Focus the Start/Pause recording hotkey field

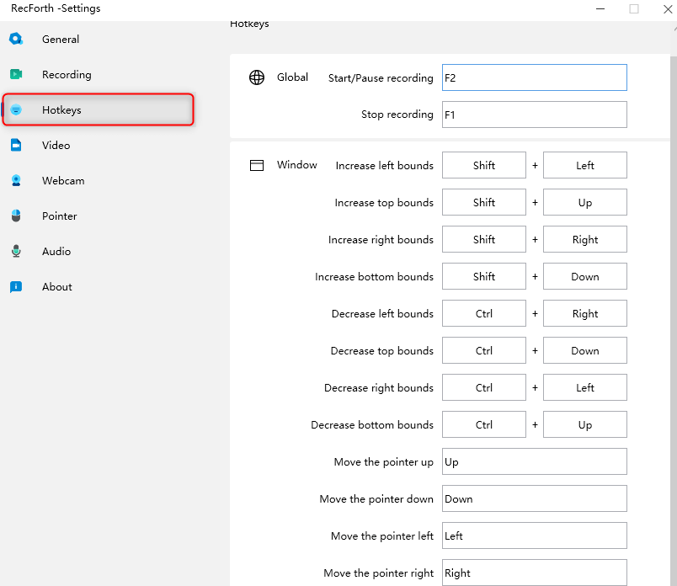pyautogui.click(x=535, y=77)
